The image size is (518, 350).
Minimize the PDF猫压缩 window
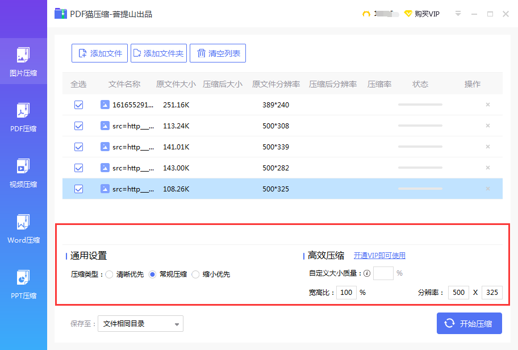coord(474,14)
